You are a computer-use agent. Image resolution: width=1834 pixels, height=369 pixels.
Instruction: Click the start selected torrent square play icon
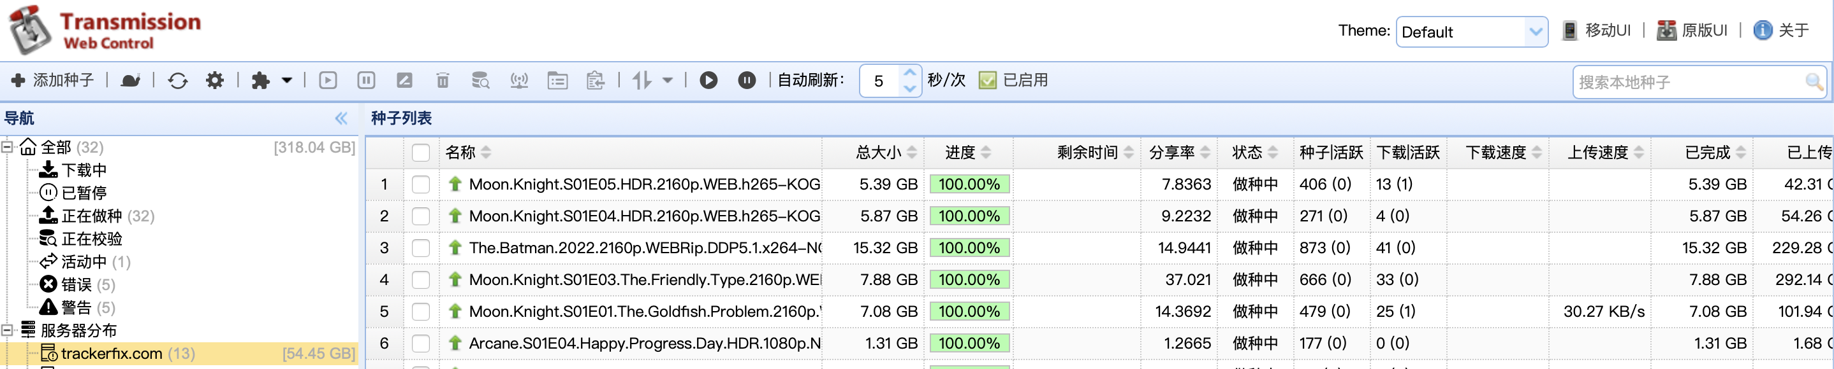point(328,80)
